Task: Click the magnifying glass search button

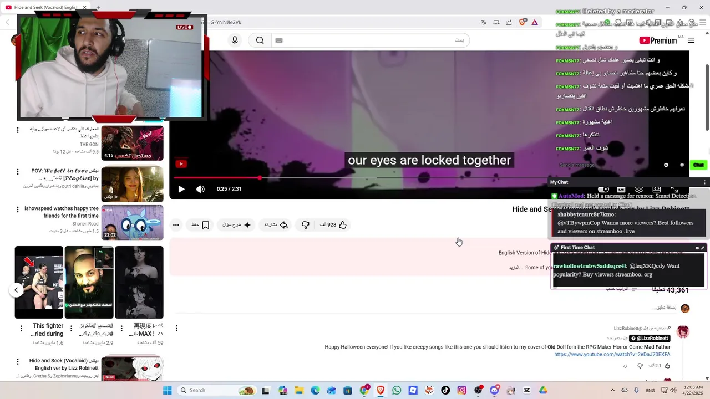Action: coord(260,40)
